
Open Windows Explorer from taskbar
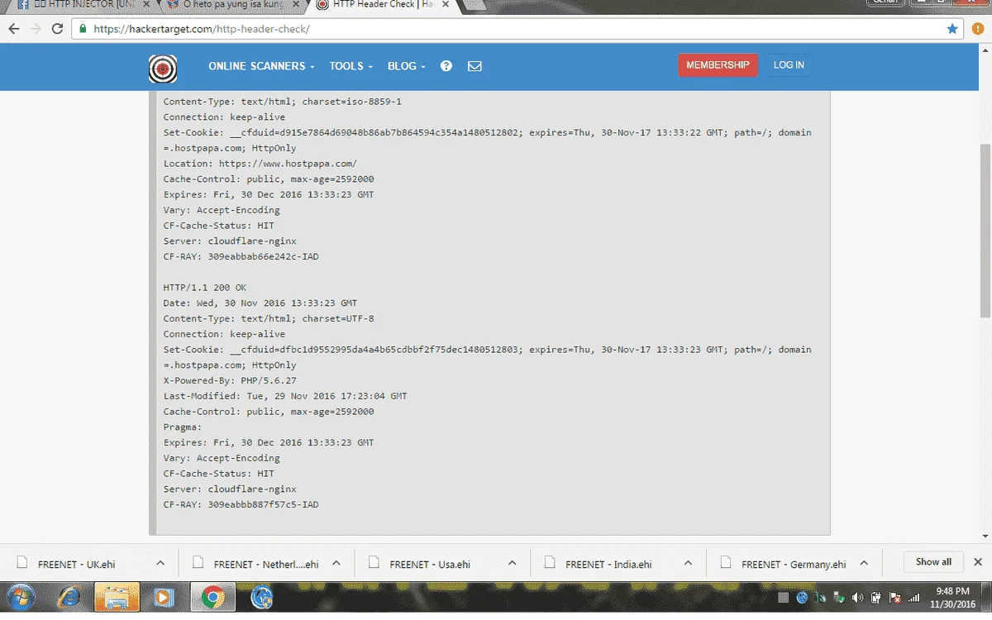pyautogui.click(x=117, y=596)
